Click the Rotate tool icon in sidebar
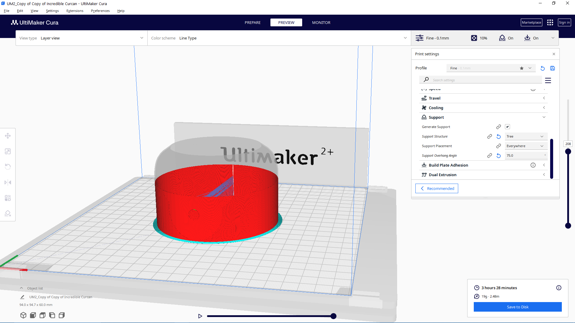 [x=8, y=166]
